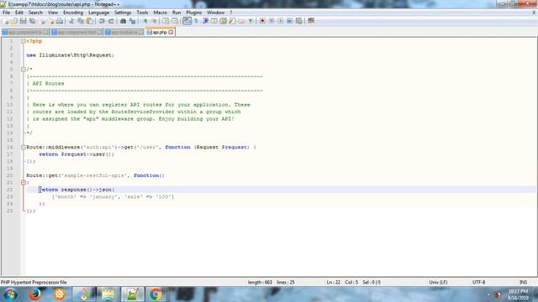The image size is (538, 302).
Task: Open the File menu
Action: [x=6, y=13]
